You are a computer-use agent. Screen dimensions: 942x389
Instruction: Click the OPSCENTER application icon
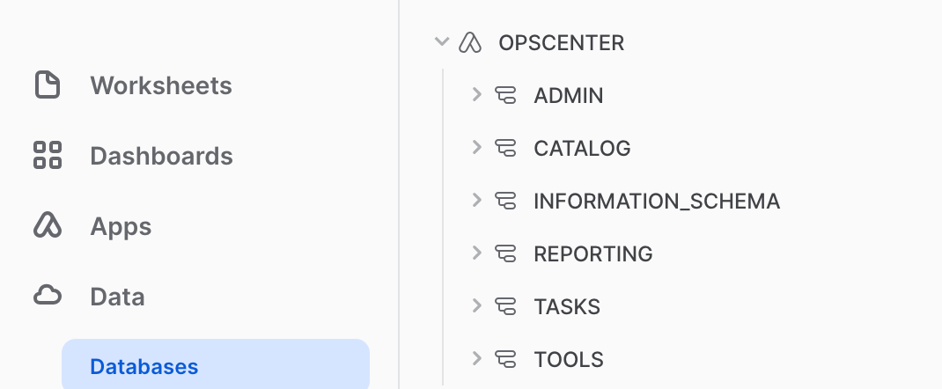tap(470, 42)
